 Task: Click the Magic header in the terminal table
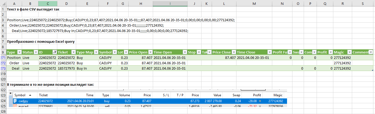pos(278,95)
